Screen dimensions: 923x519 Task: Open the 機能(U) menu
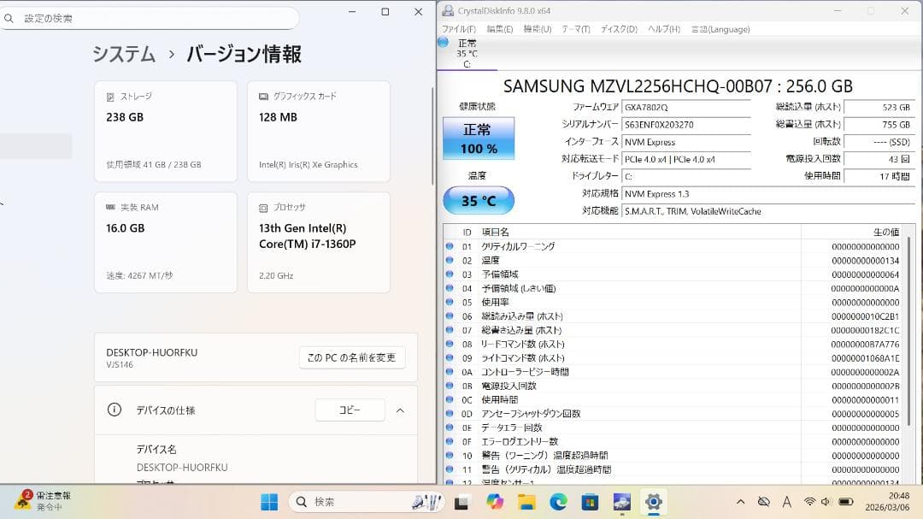click(x=539, y=28)
